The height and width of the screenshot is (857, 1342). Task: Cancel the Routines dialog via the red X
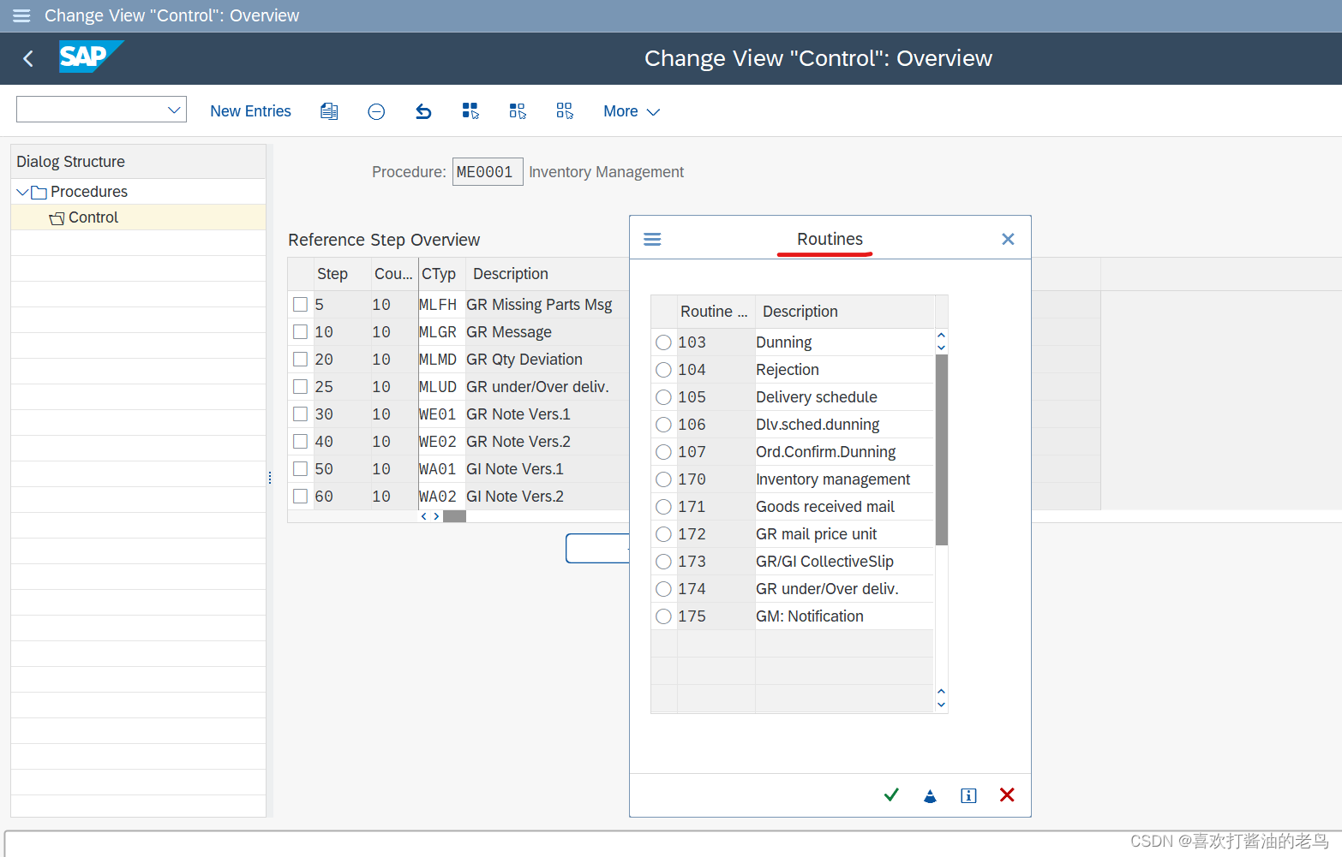pyautogui.click(x=1006, y=795)
